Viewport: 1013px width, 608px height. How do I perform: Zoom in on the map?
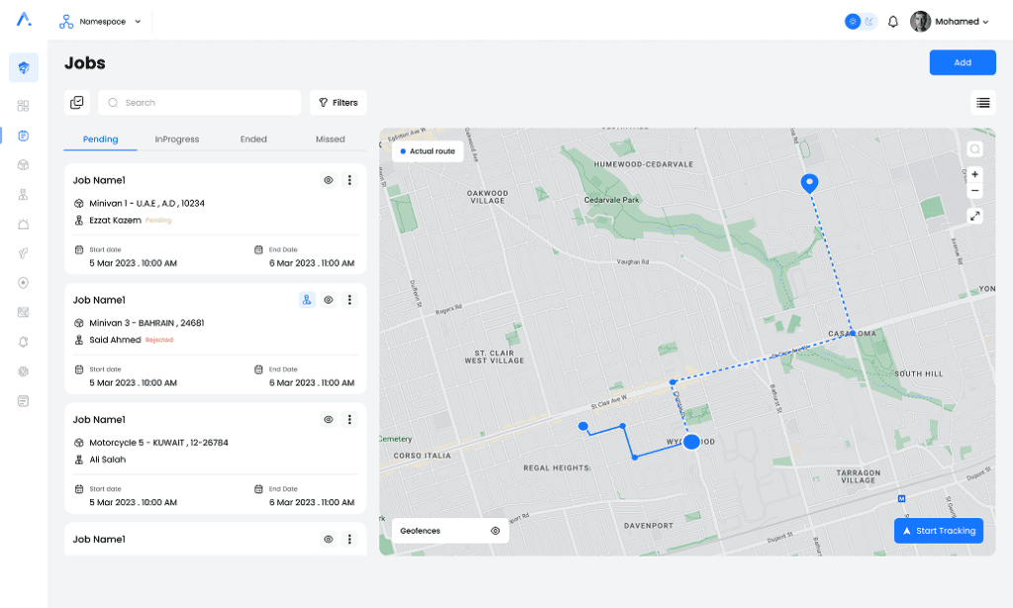(x=975, y=174)
